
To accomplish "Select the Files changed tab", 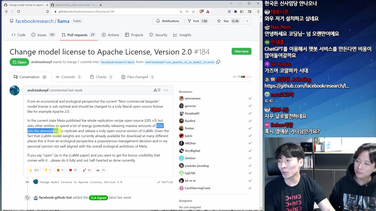I will (138, 77).
